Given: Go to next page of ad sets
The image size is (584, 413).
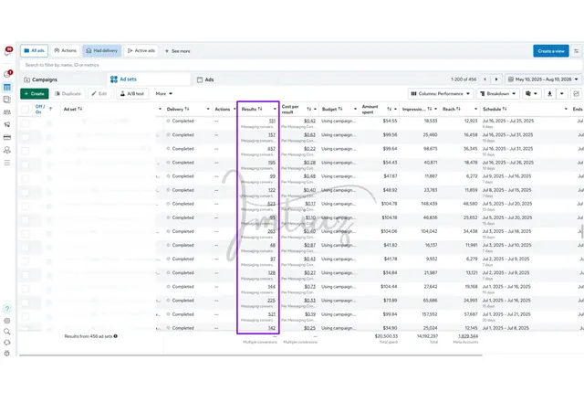Looking at the screenshot, I should [496, 79].
